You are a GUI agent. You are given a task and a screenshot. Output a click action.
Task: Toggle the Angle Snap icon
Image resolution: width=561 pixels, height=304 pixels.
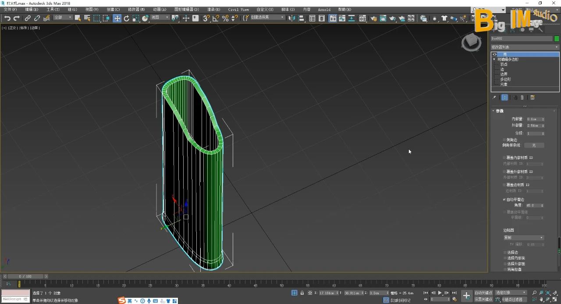pyautogui.click(x=216, y=18)
